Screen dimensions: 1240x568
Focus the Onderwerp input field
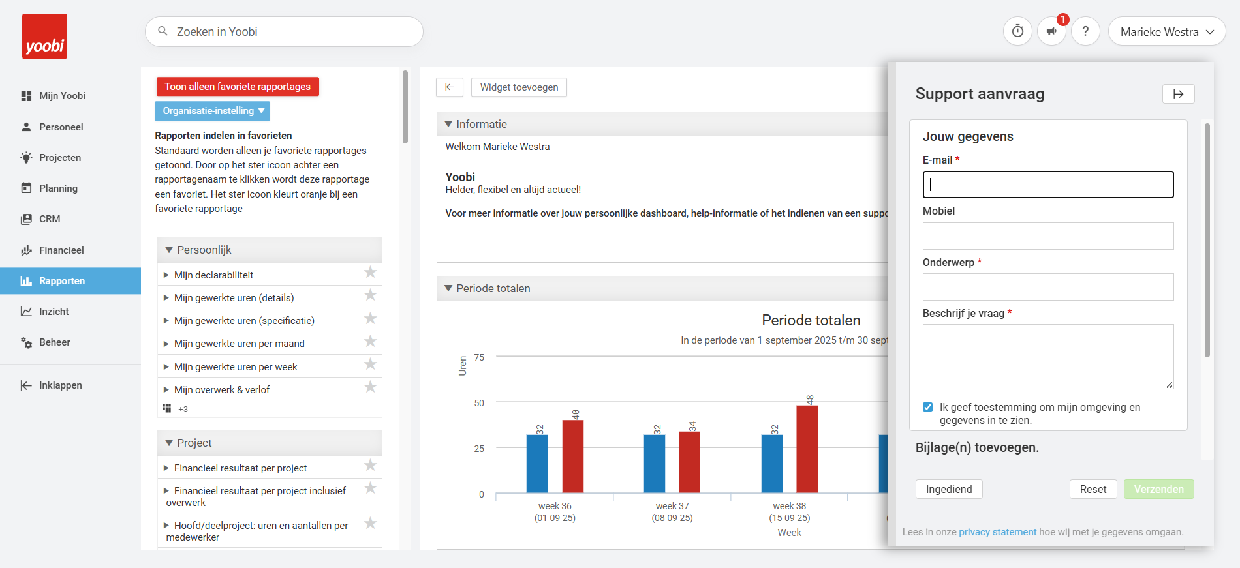(x=1047, y=287)
